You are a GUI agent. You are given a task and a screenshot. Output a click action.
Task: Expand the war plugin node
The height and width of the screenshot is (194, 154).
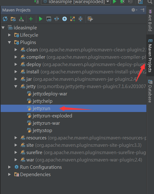pyautogui.click(x=16, y=160)
